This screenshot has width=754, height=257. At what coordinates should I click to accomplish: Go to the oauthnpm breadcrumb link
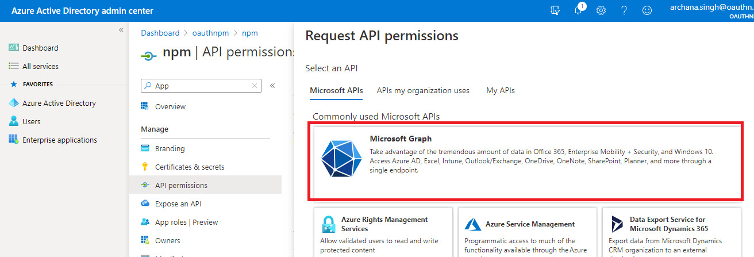coord(210,33)
